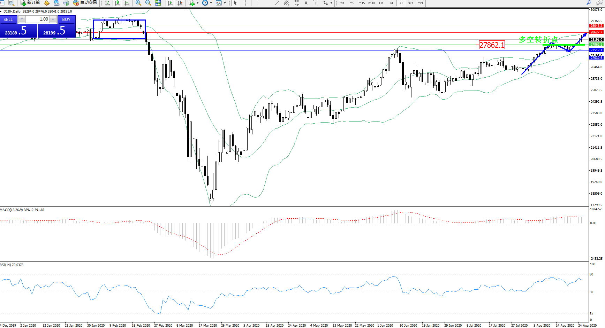605x328 pixels.
Task: Switch to the H4 timeframe
Action: [x=391, y=3]
